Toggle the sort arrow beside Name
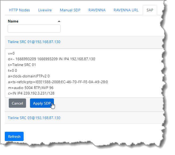The width and height of the screenshot is (175, 155). [x=59, y=21]
